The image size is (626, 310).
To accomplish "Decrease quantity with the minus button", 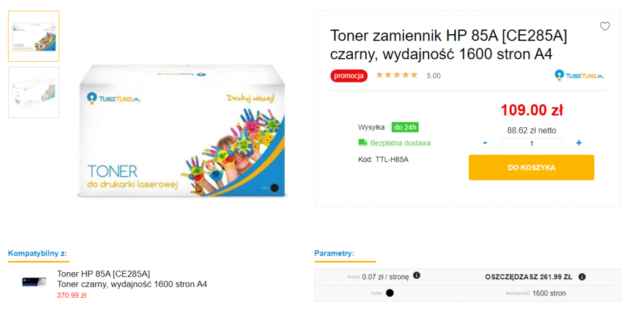I will (x=485, y=142).
